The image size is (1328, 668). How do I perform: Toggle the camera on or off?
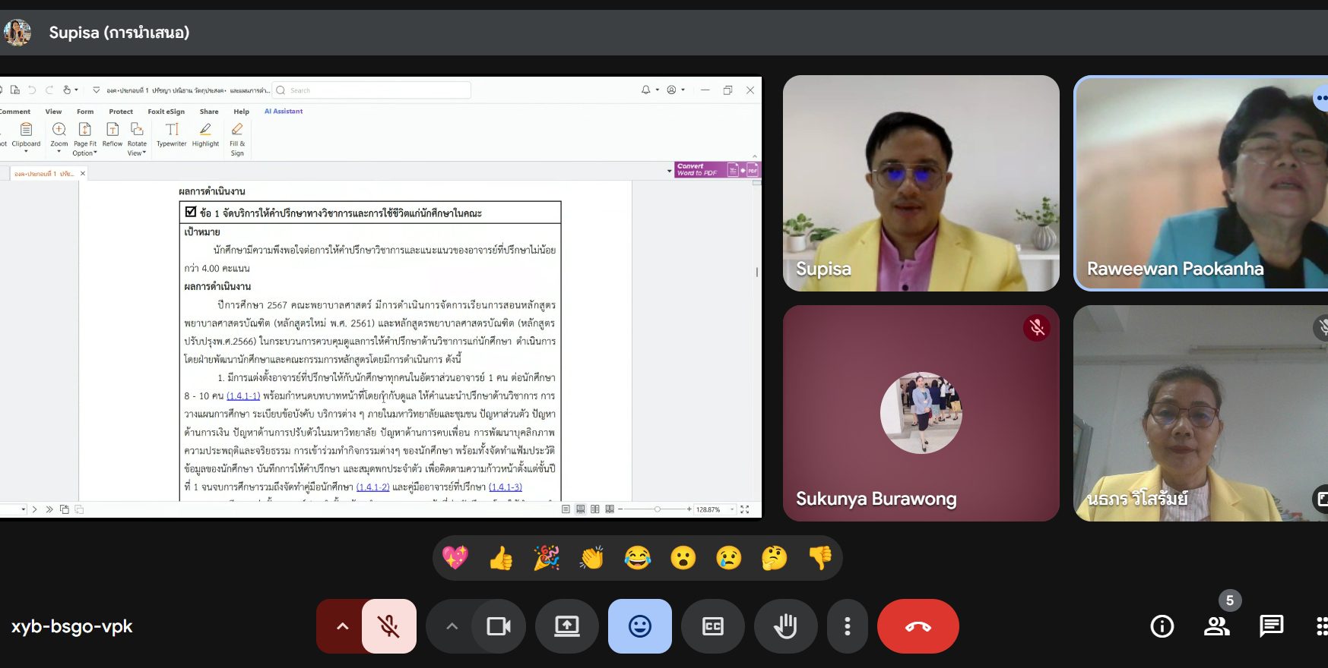click(499, 626)
